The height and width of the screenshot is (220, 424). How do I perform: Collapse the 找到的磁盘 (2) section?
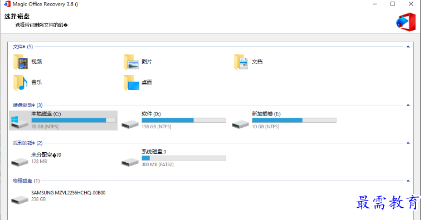[x=408, y=143]
